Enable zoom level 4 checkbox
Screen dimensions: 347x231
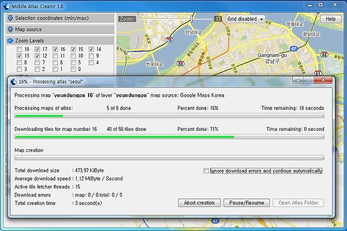(91, 63)
